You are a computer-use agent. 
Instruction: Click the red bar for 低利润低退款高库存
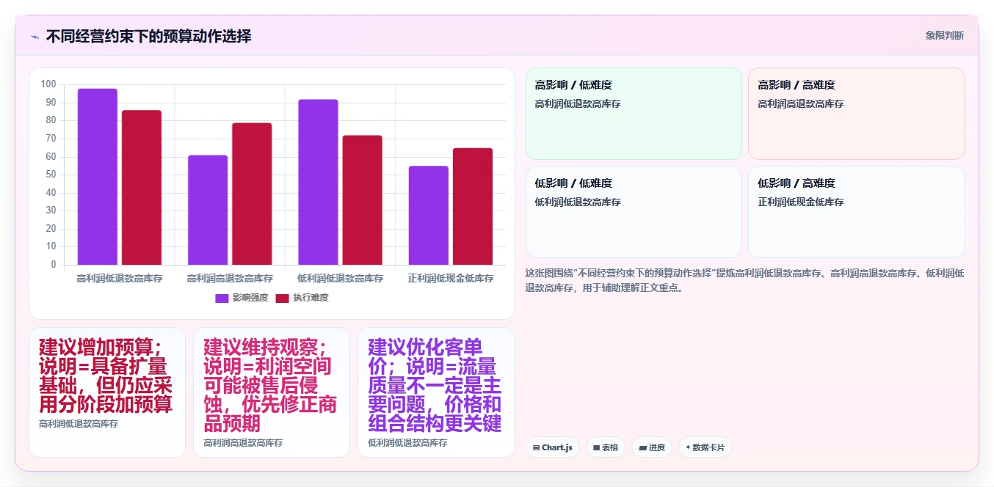tap(363, 200)
